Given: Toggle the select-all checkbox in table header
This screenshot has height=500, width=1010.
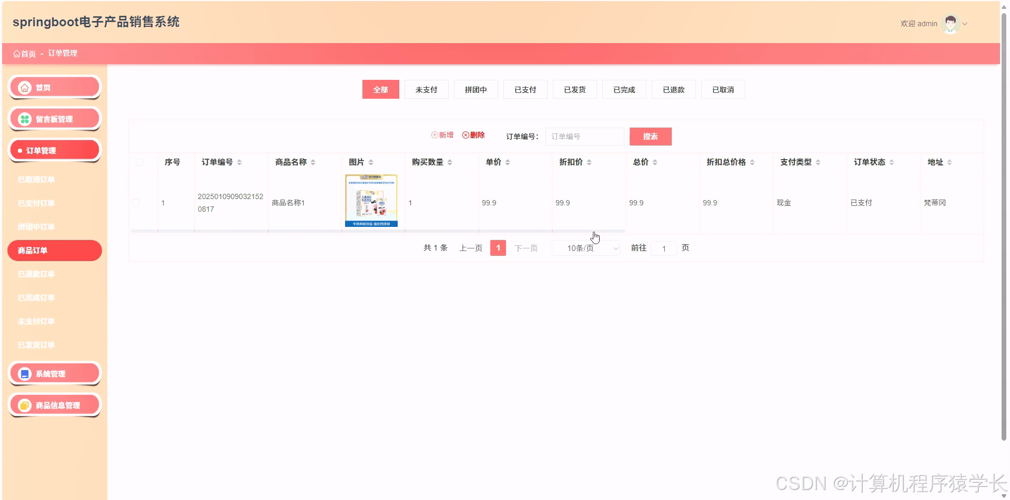Looking at the screenshot, I should (x=139, y=162).
